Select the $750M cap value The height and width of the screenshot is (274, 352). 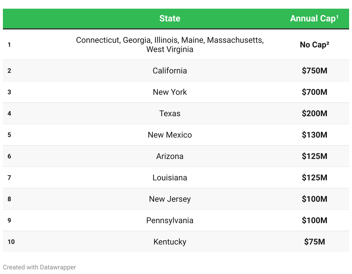314,71
